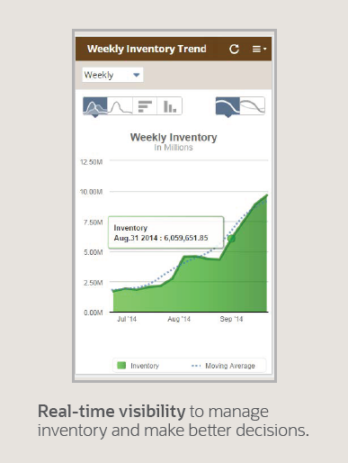This screenshot has width=348, height=463.
Task: Open the hamburger menu in header
Action: point(259,49)
